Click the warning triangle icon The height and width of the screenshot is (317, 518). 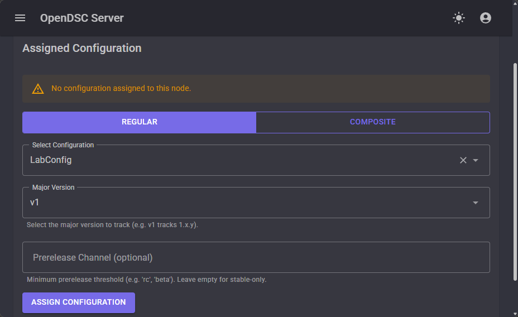(38, 89)
